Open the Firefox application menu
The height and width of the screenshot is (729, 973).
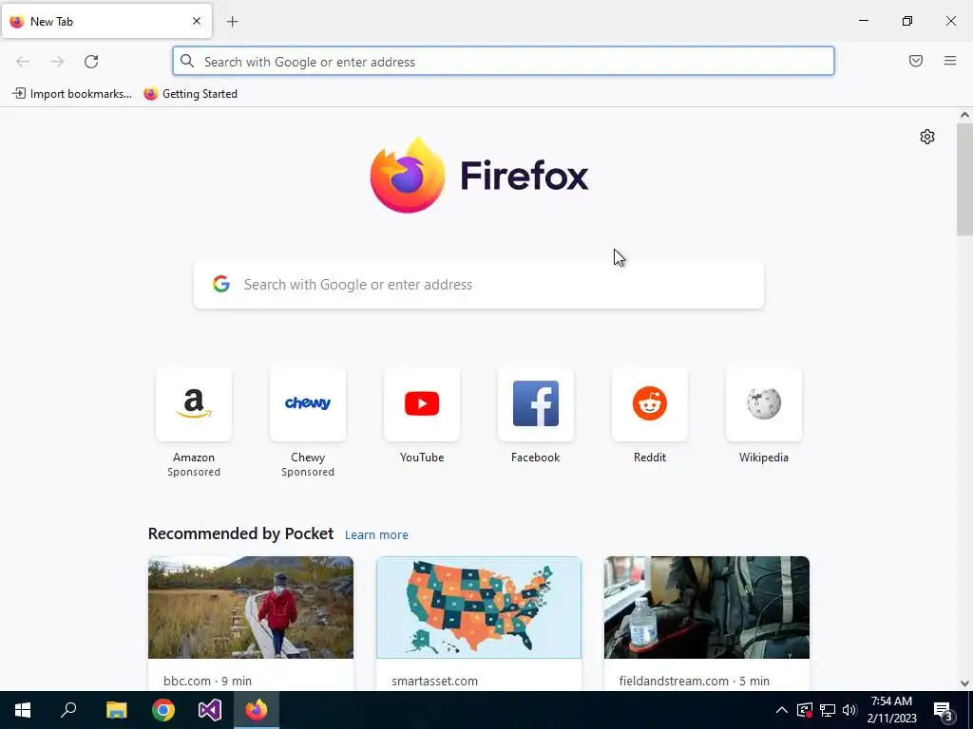click(950, 61)
